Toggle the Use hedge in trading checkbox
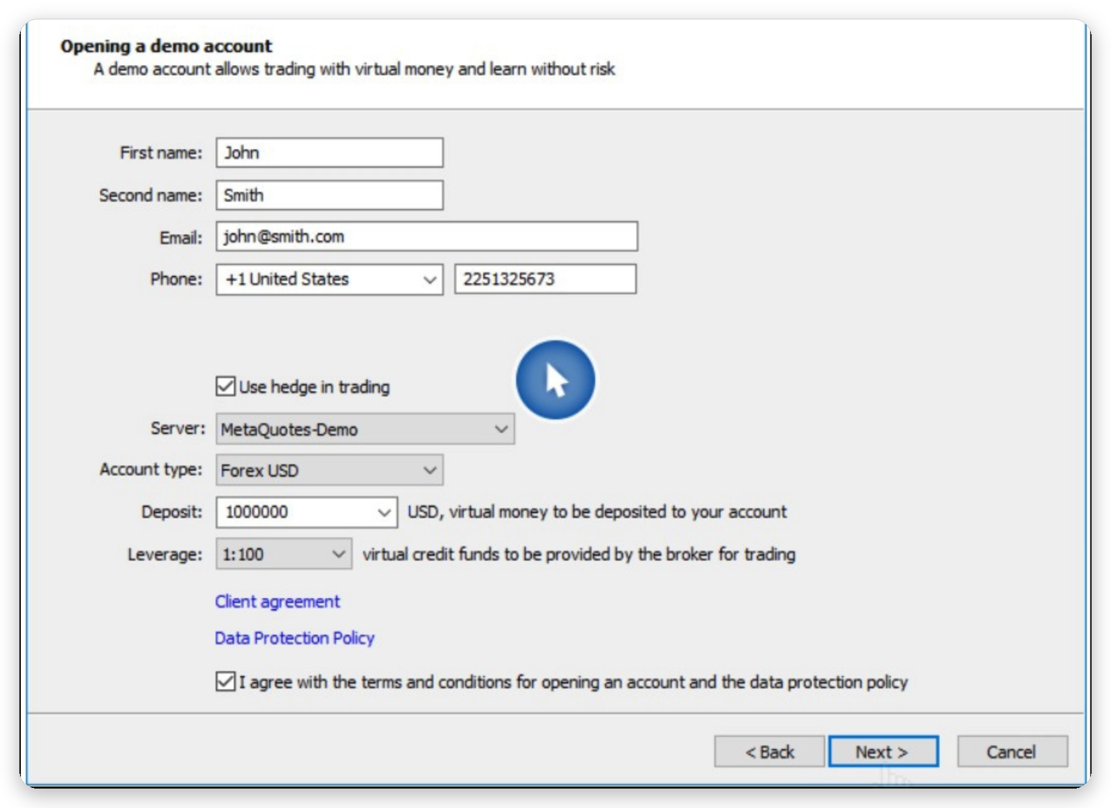This screenshot has width=1111, height=808. [225, 386]
